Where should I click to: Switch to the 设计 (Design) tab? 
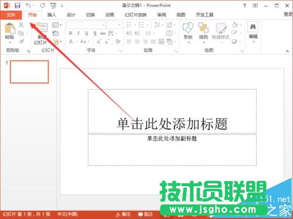pos(71,15)
